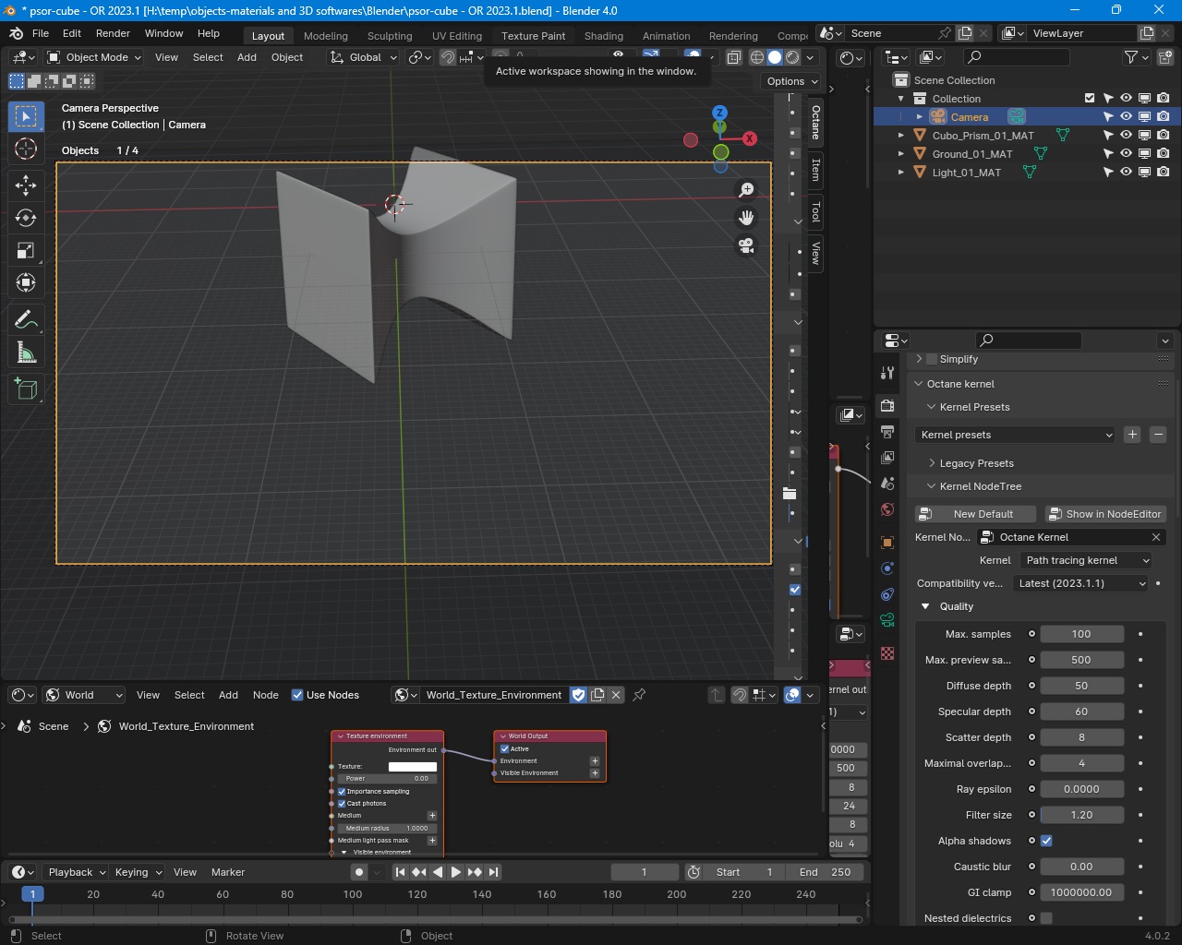The height and width of the screenshot is (945, 1182).
Task: Uncheck the Alpha shadows option
Action: click(x=1046, y=841)
